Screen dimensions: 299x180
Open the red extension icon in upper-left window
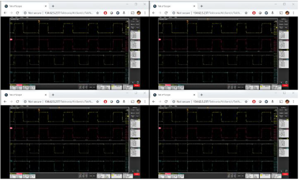coord(105,13)
